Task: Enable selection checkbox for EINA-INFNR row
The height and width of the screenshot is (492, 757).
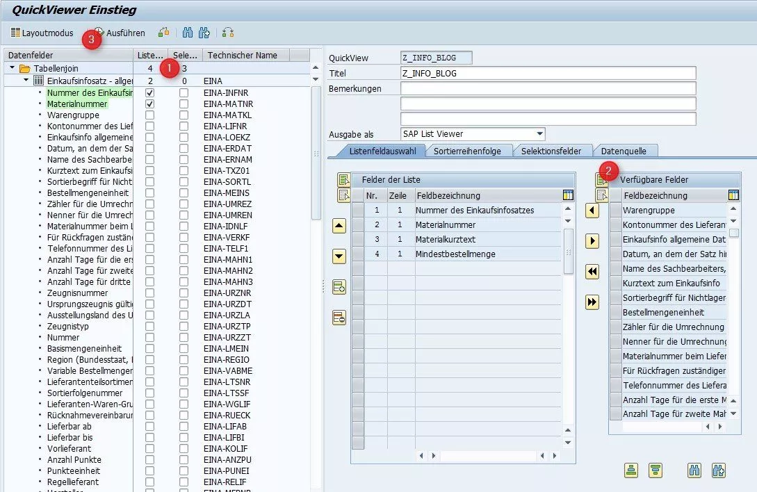Action: pyautogui.click(x=184, y=92)
